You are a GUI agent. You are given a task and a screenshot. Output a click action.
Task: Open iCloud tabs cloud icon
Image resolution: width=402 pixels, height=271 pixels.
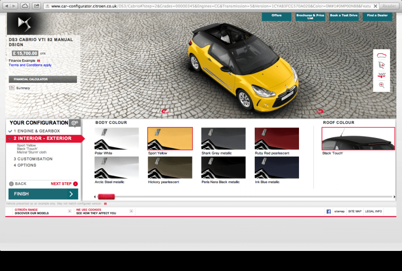[25, 6]
